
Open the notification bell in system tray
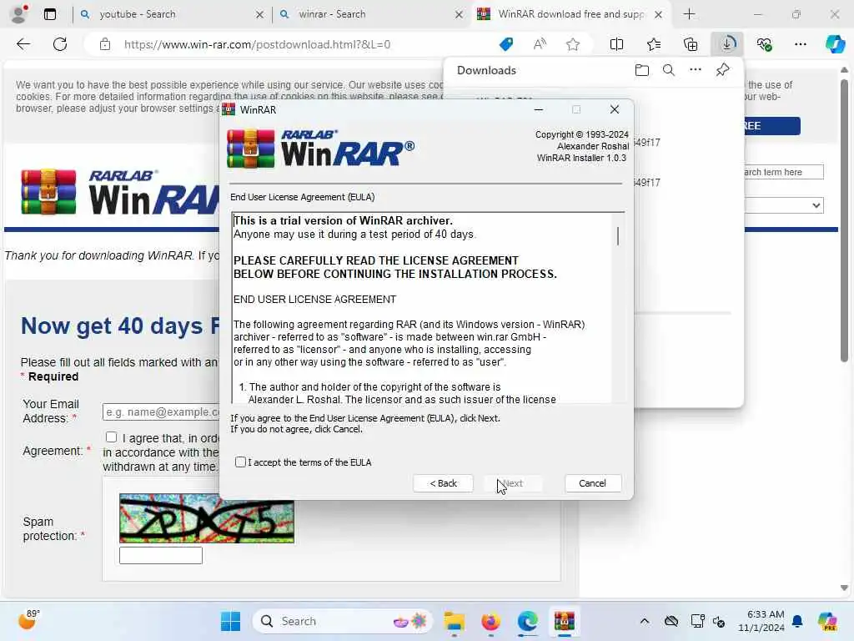797,621
